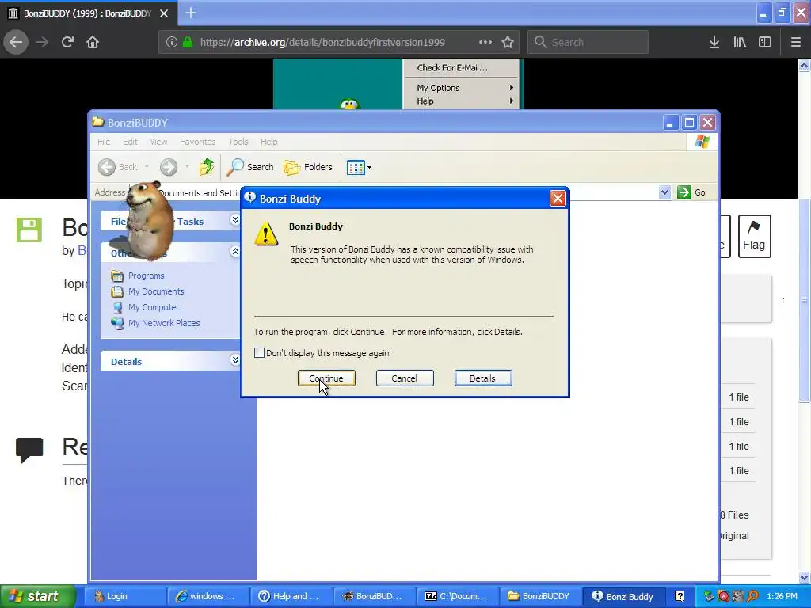Screen dimensions: 811x608
Task: Show site information icon in address bar
Action: [171, 42]
